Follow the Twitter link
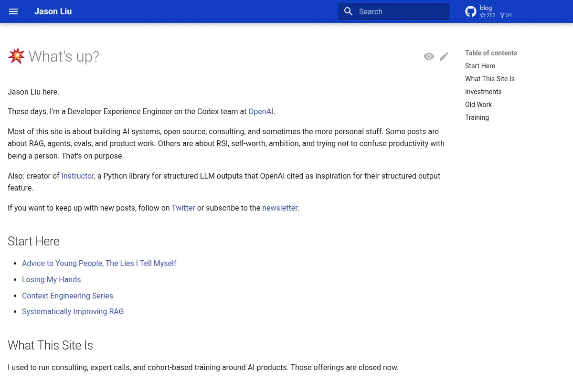This screenshot has height=382, width=573. 183,208
